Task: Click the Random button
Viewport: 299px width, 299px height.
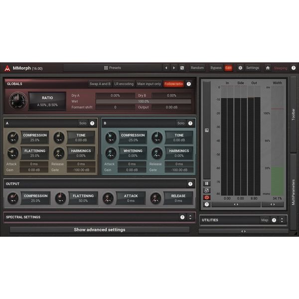Action: point(197,68)
